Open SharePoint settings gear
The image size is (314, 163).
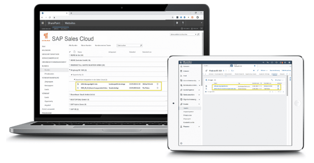pos(177,23)
